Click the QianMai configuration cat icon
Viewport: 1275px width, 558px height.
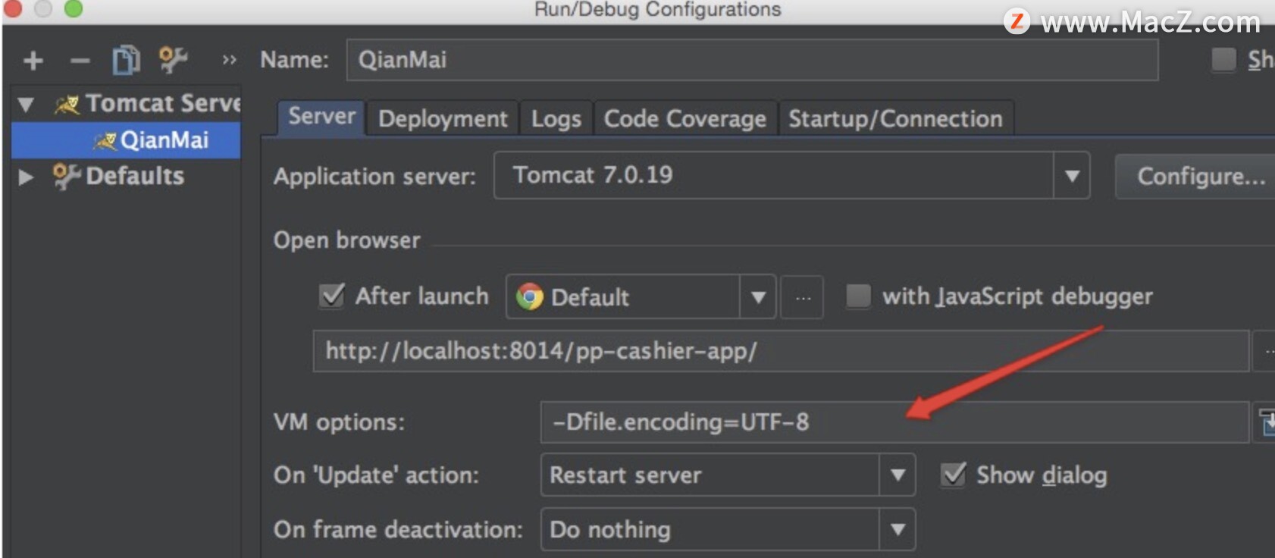click(x=105, y=140)
